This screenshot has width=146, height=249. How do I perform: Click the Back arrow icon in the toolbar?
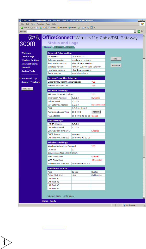click(x=22, y=28)
